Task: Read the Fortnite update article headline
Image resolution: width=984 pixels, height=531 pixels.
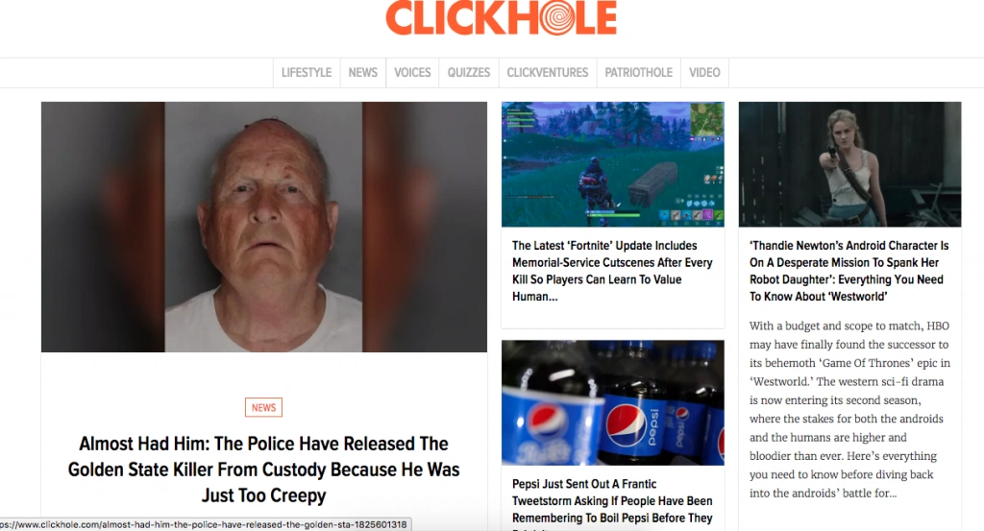Action: click(x=612, y=271)
